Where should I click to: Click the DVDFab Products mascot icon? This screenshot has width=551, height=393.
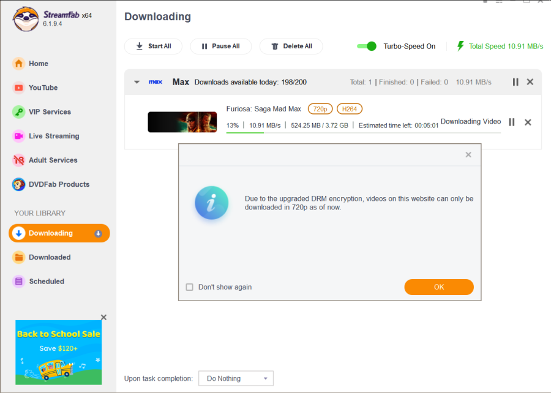pos(18,184)
